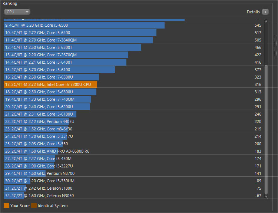Click the orange Your Score legend swatch
The width and height of the screenshot is (278, 213).
click(6, 206)
